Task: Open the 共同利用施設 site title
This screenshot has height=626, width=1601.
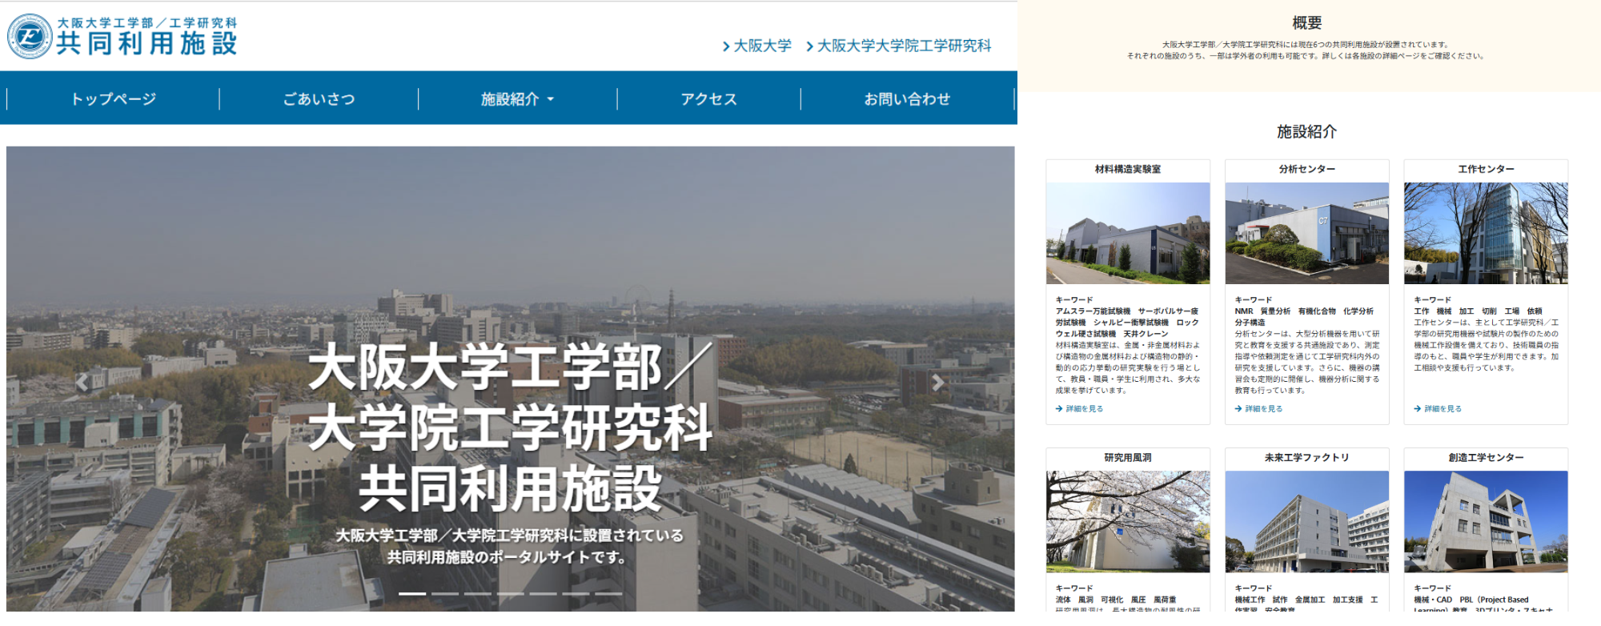Action: click(x=146, y=43)
